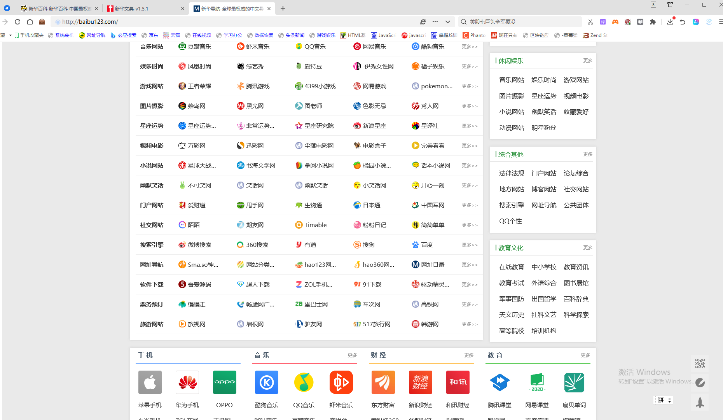Expand 更多 in 休闲娱乐 panel
This screenshot has height=420, width=723.
pyautogui.click(x=588, y=61)
